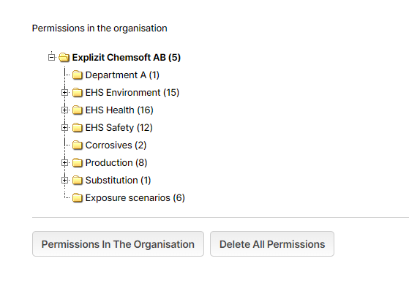Select Substitution (1) tree label

click(x=118, y=181)
